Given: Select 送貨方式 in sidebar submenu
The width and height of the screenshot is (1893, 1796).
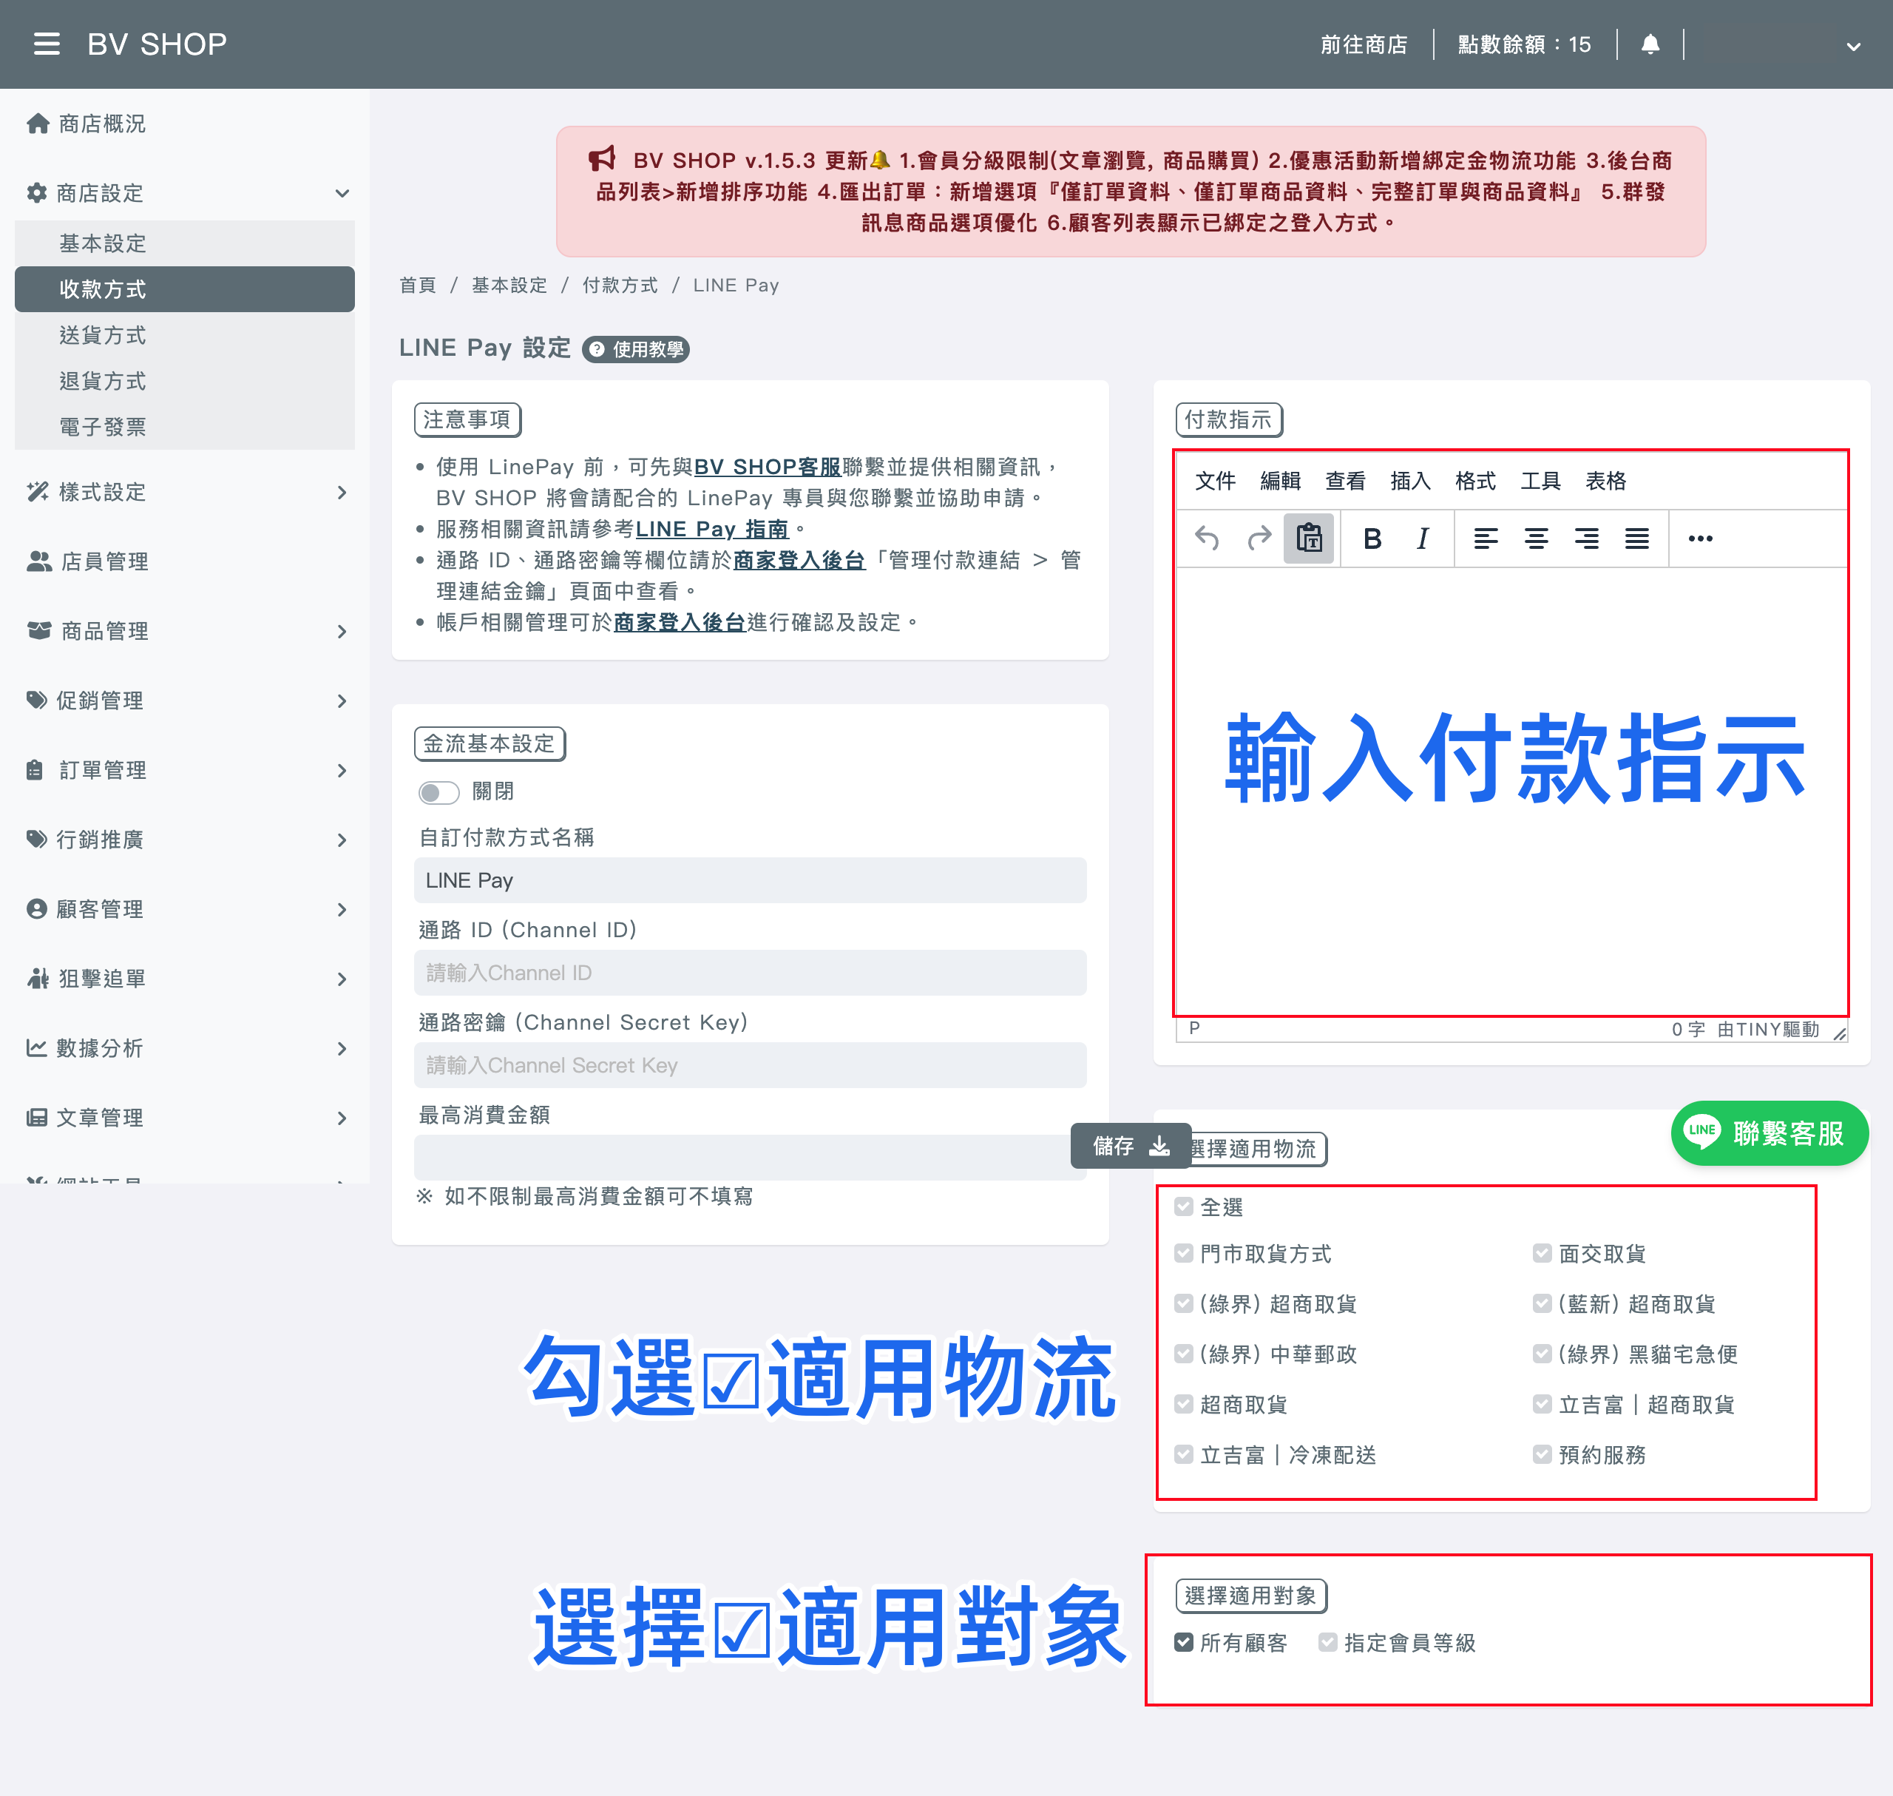Looking at the screenshot, I should point(185,335).
